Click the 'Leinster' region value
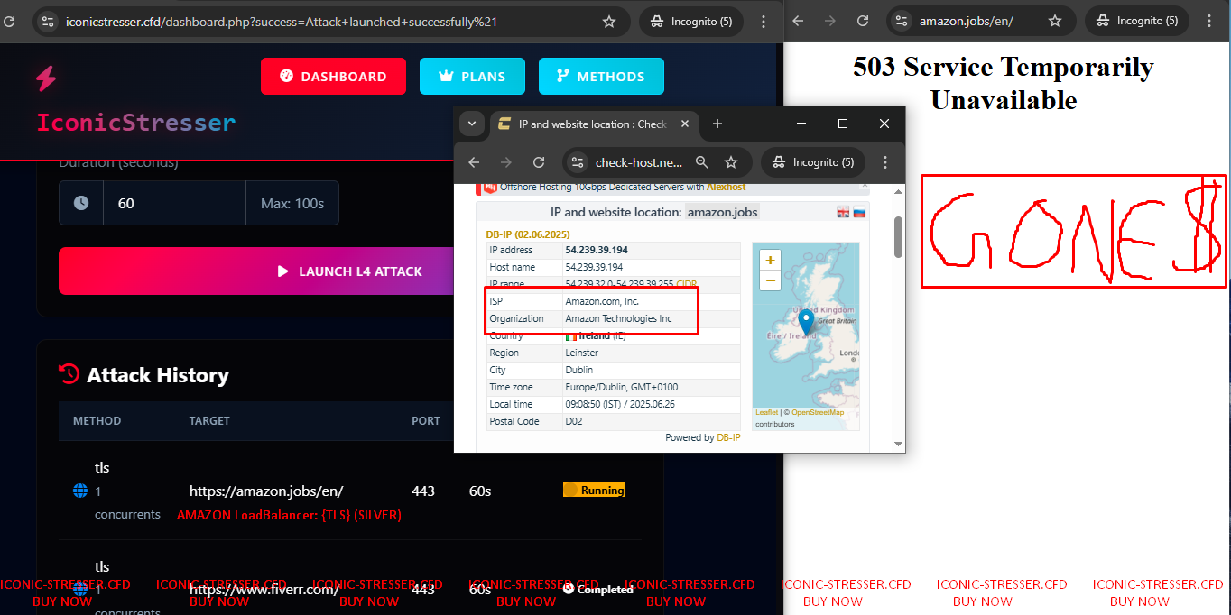The height and width of the screenshot is (615, 1231). pyautogui.click(x=582, y=353)
